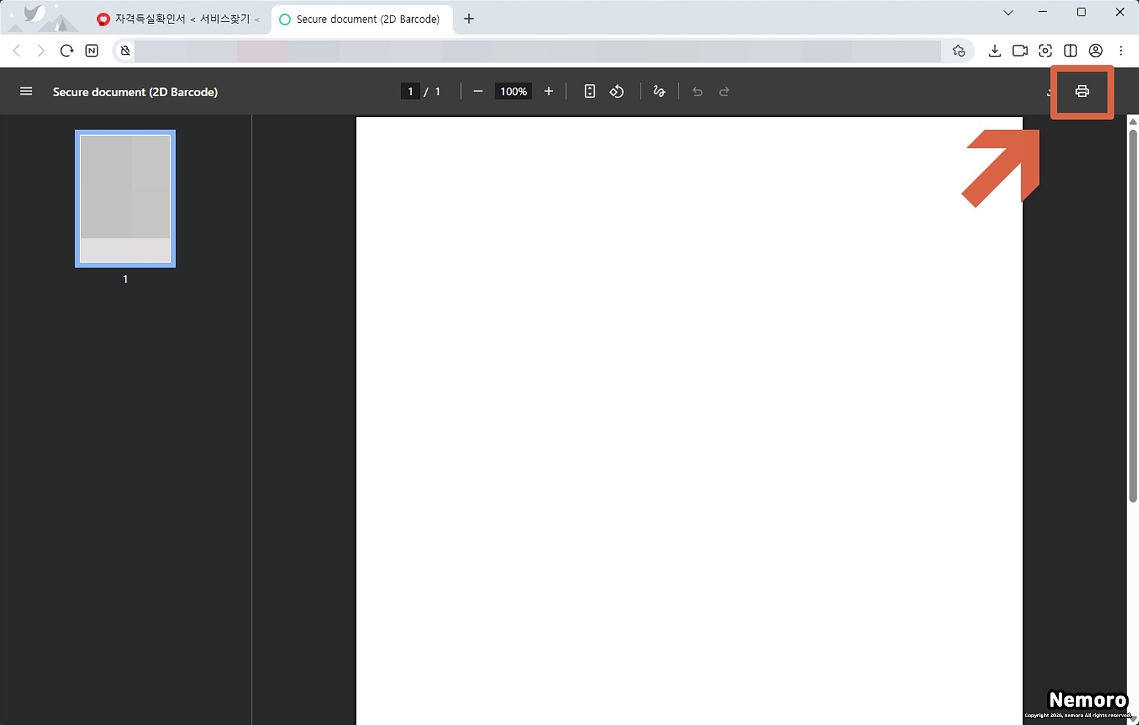Click the print icon in PDF toolbar
The image size is (1139, 725).
click(x=1082, y=91)
